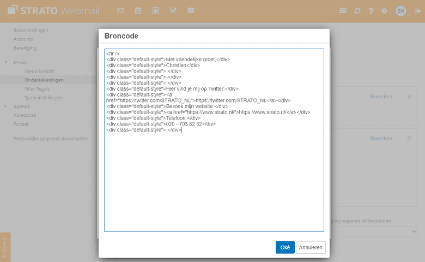
Task: Open Nieuw bericht settings
Action: pyautogui.click(x=39, y=71)
